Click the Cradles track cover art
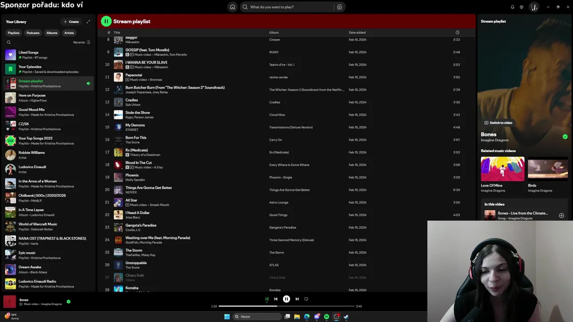The height and width of the screenshot is (322, 573). tap(118, 102)
